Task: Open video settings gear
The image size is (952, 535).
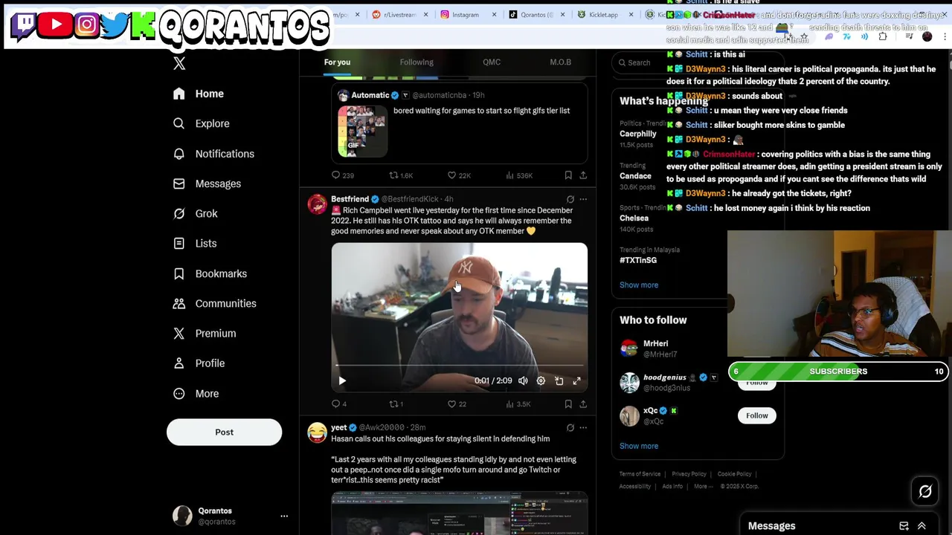Action: coord(541,380)
